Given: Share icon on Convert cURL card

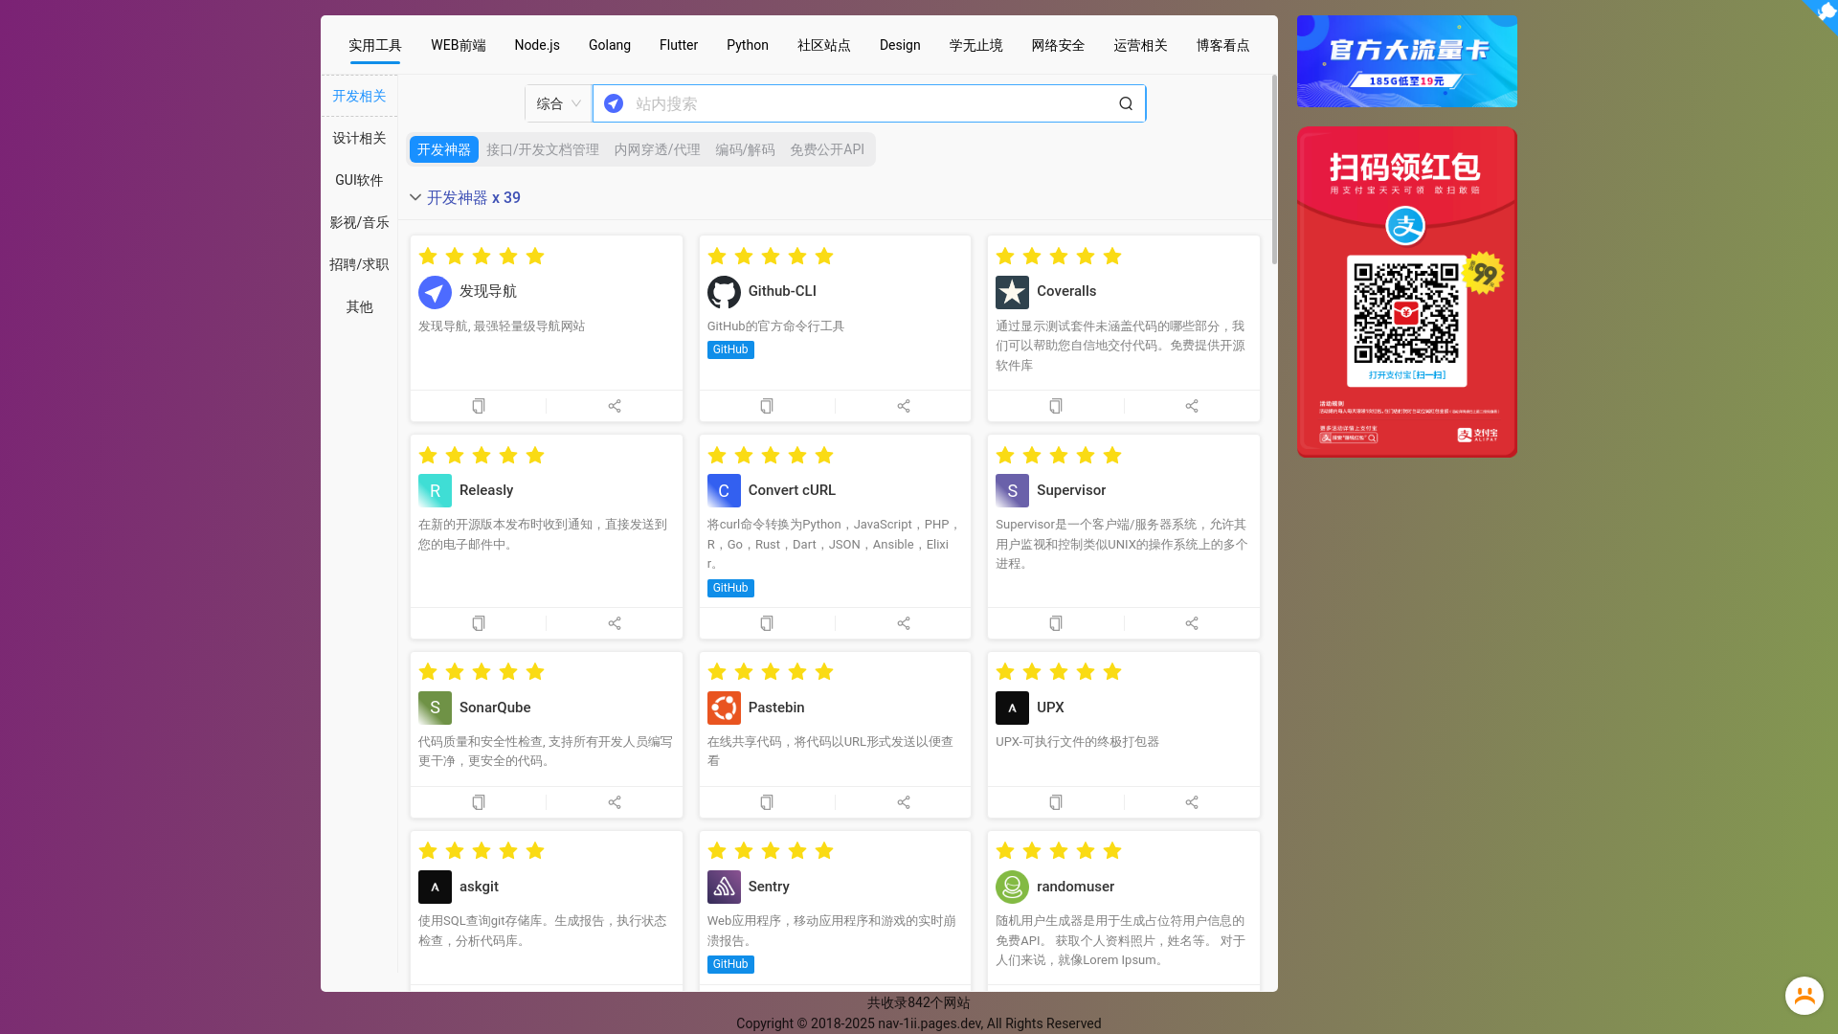Looking at the screenshot, I should coord(904,623).
